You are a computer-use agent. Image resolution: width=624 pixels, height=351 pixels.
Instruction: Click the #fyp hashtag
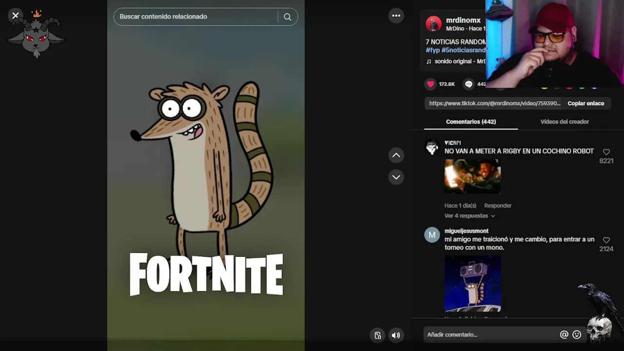point(432,50)
